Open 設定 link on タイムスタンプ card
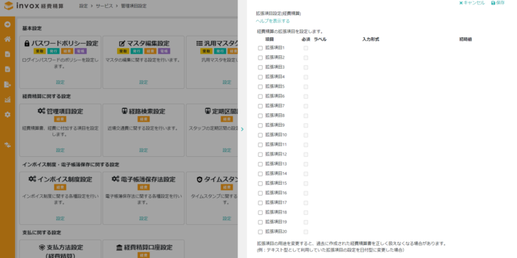 [227, 219]
